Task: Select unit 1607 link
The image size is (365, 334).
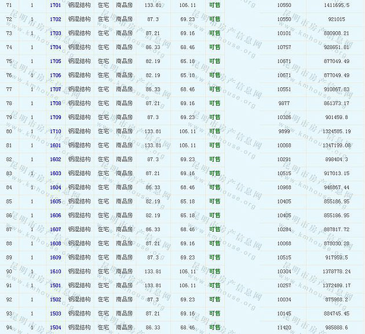Action: [x=56, y=229]
